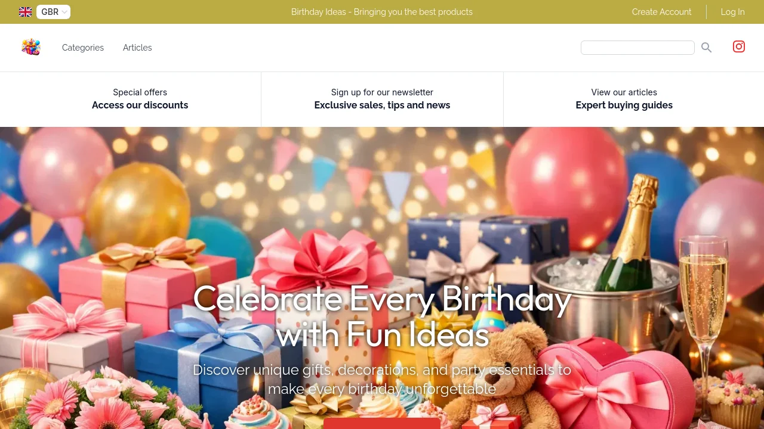This screenshot has height=429, width=764.
Task: Click Exclusive sales, tips and news text
Action: coord(382,105)
